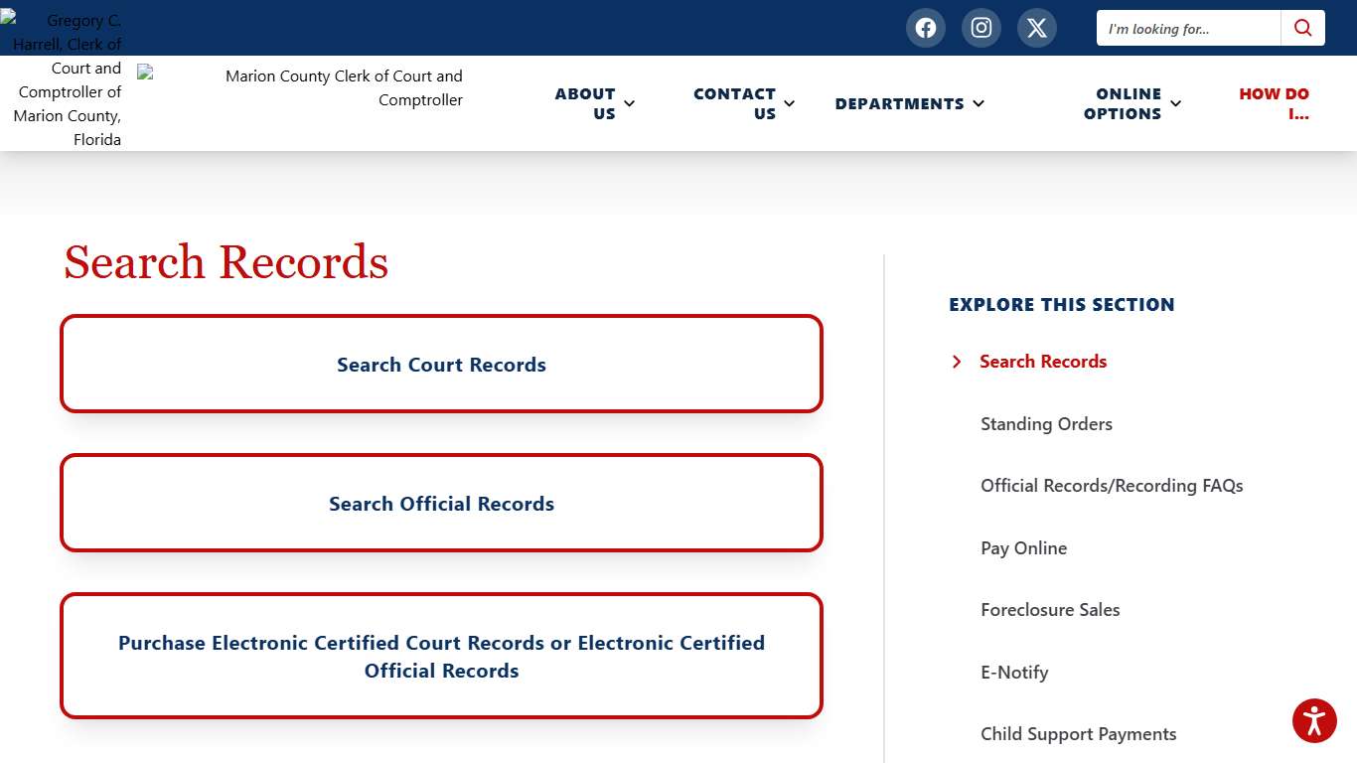The image size is (1357, 763).
Task: Open the Facebook social media icon
Action: click(x=926, y=28)
